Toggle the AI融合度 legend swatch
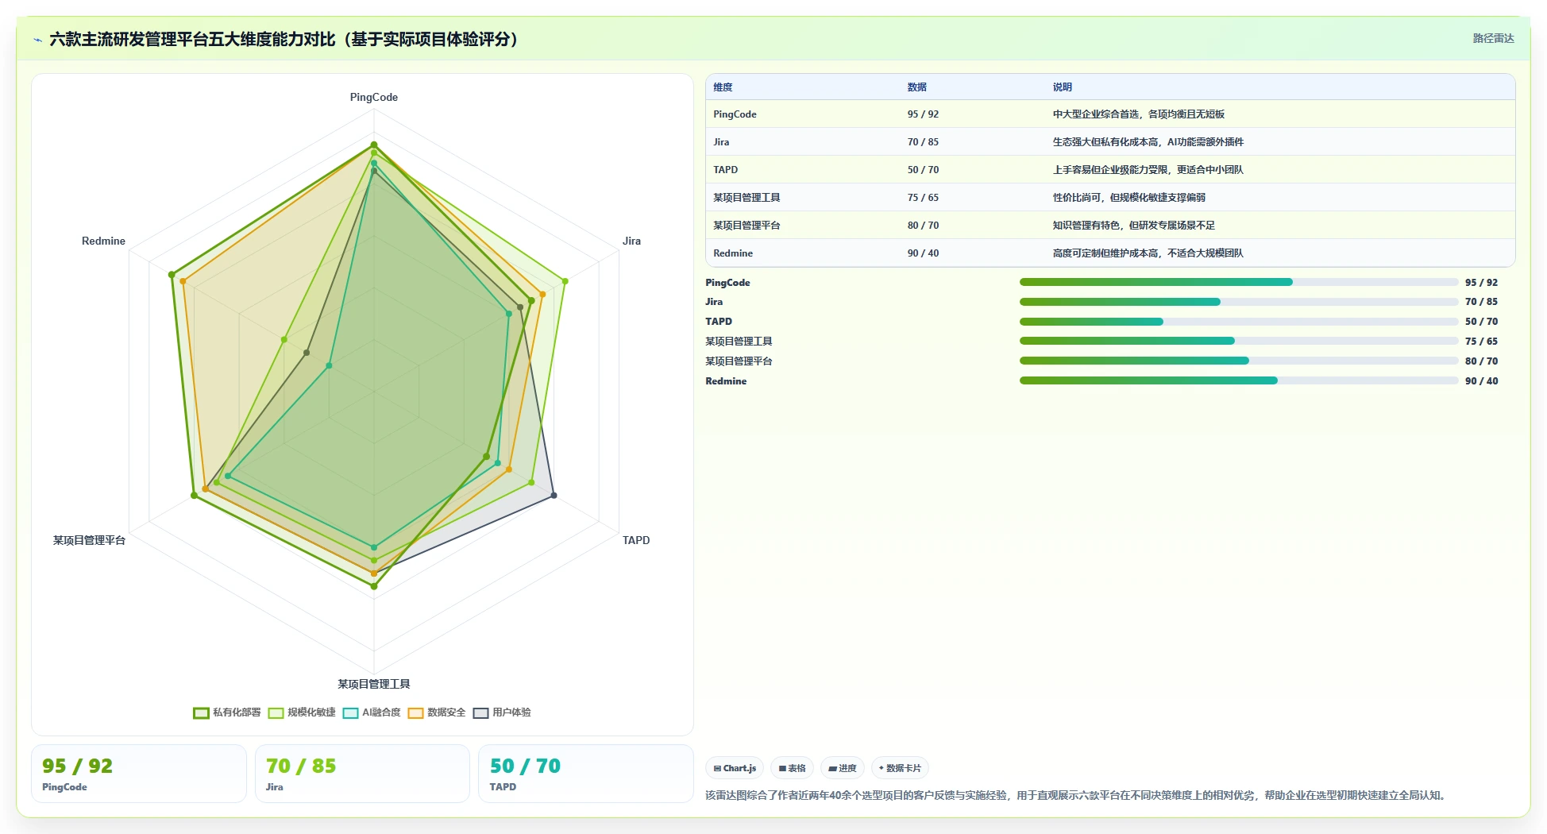1547x834 pixels. click(x=351, y=712)
